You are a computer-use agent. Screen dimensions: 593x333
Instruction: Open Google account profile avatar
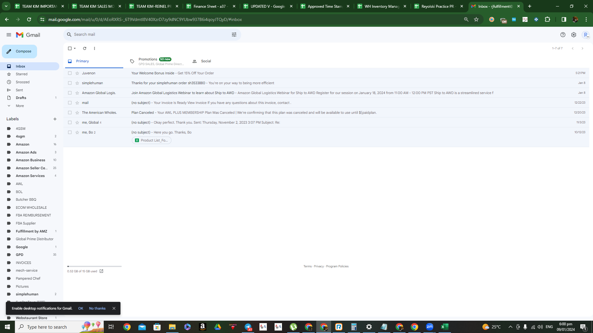(x=586, y=35)
